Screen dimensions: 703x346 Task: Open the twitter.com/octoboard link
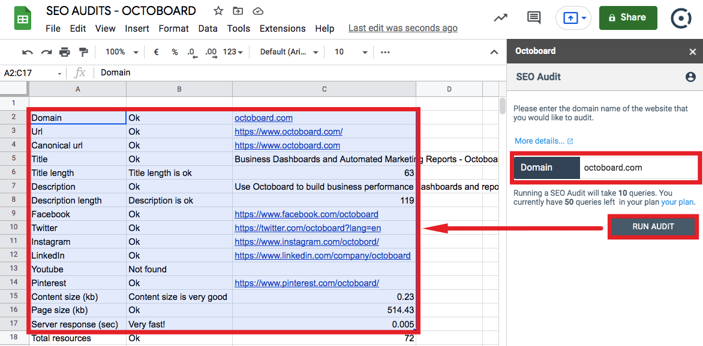tap(308, 228)
